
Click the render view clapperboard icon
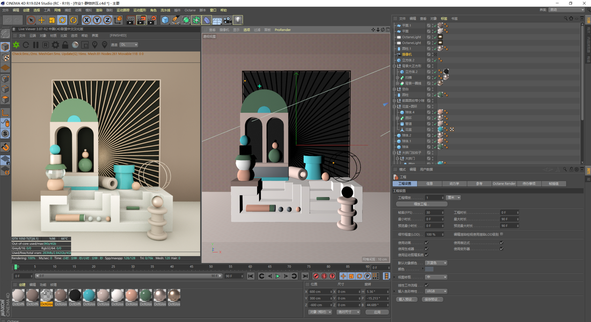point(130,20)
